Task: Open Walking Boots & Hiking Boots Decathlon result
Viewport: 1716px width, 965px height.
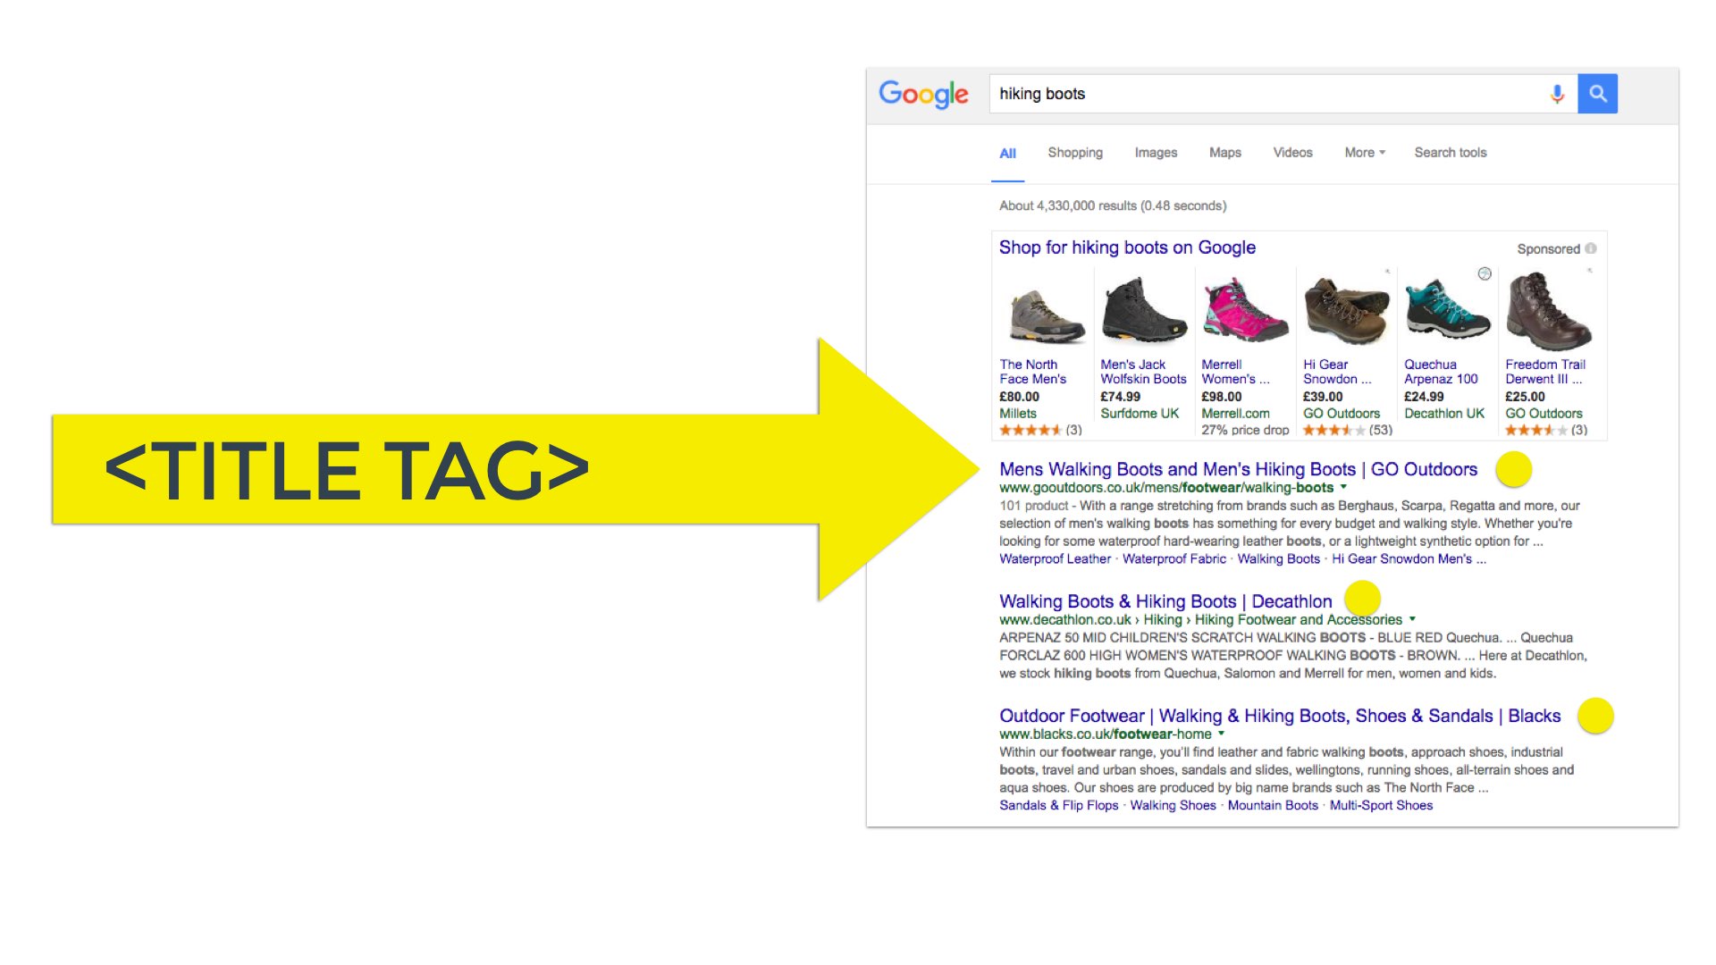Action: point(1165,601)
